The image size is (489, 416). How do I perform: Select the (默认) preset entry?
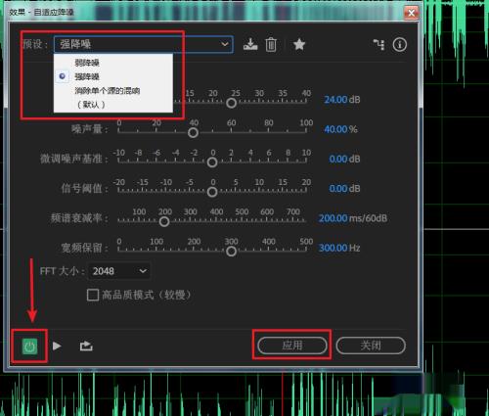tap(91, 105)
